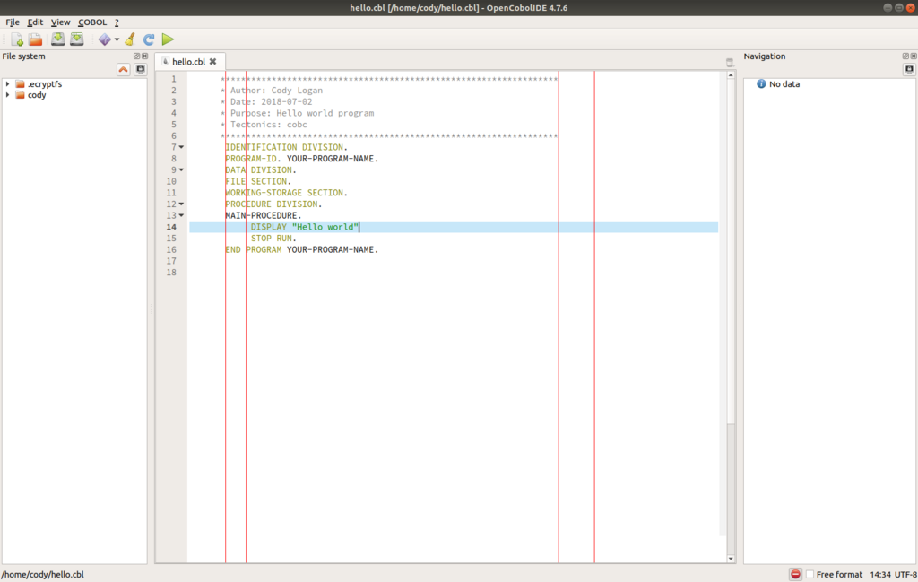Expand the .ecryptfs folder
This screenshot has width=918, height=582.
7,83
